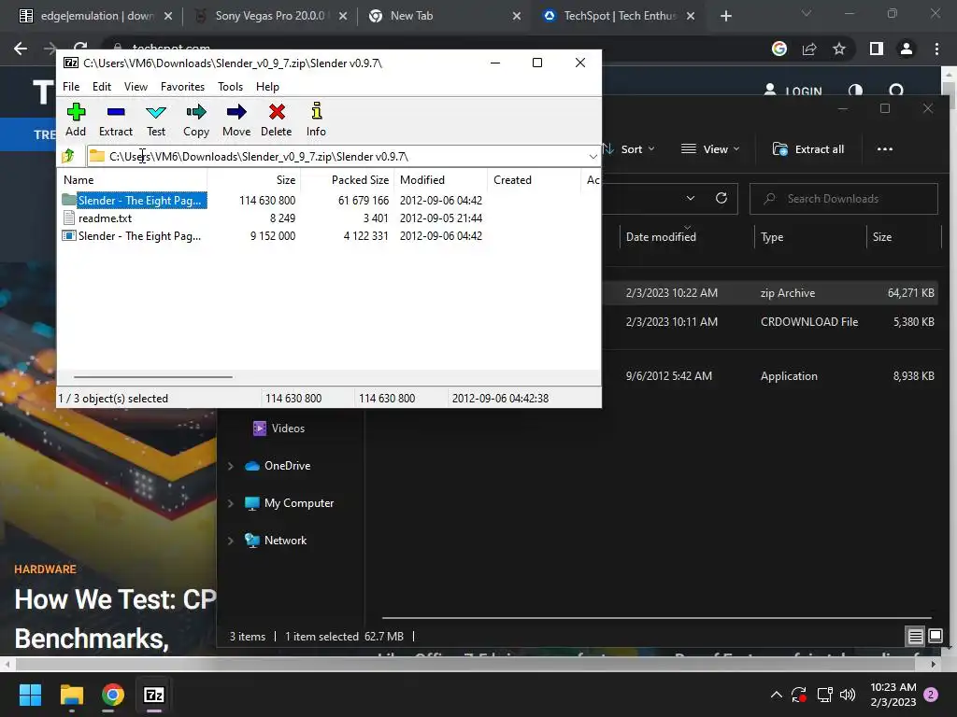Image resolution: width=957 pixels, height=717 pixels.
Task: Switch Explorer to details view icon
Action: [x=915, y=637]
